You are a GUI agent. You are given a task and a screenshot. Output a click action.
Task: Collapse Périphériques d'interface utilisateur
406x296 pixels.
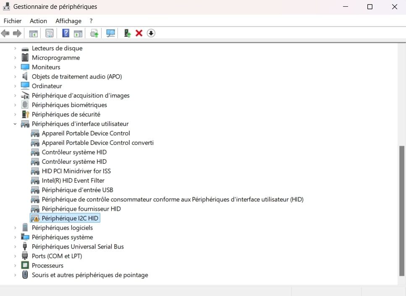[15, 124]
